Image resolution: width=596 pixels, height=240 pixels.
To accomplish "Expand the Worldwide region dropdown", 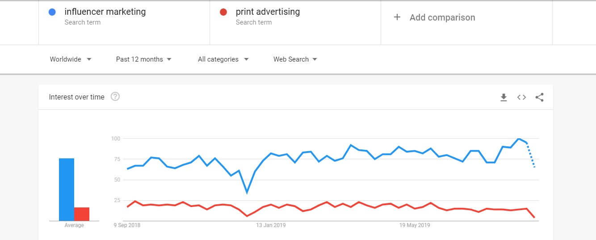I will tap(71, 59).
